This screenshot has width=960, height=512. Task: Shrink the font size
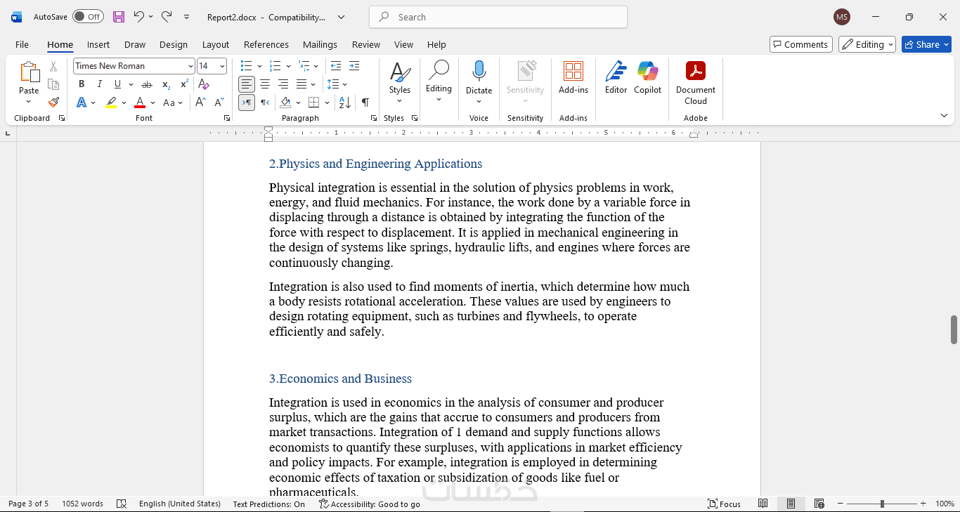pos(219,103)
